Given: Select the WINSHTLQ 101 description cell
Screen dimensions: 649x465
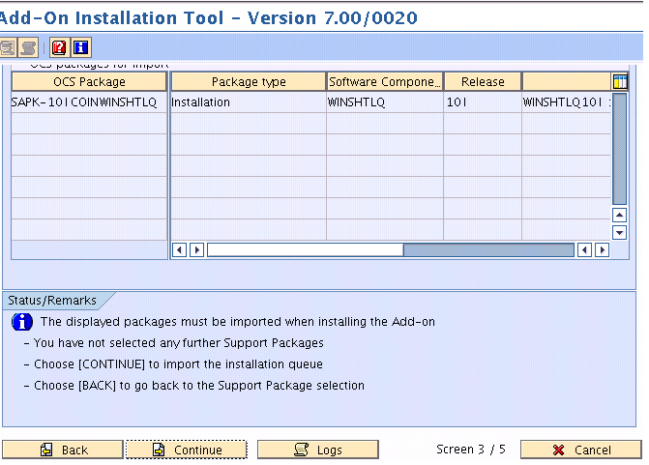Looking at the screenshot, I should pos(566,102).
